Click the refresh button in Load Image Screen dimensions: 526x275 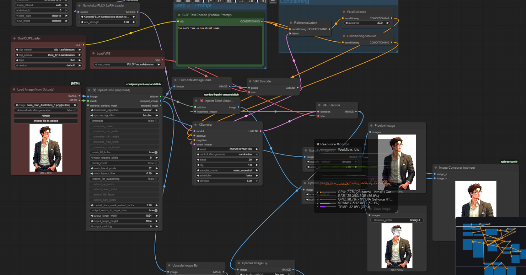coord(46,116)
